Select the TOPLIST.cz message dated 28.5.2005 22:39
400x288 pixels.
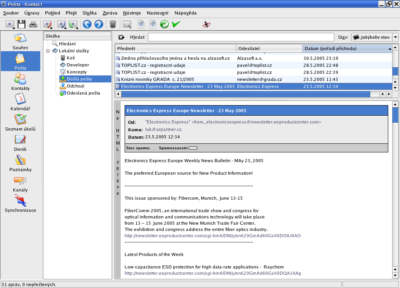254,72
